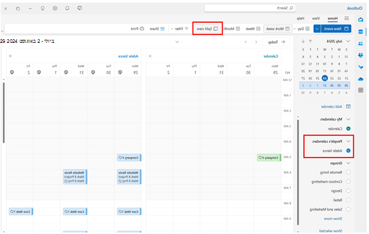Collapse the People's calendars section

(x=348, y=142)
